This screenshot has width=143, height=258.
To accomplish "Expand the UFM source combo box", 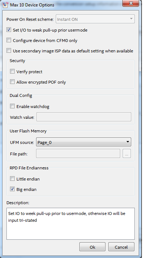I will click(x=84, y=142).
